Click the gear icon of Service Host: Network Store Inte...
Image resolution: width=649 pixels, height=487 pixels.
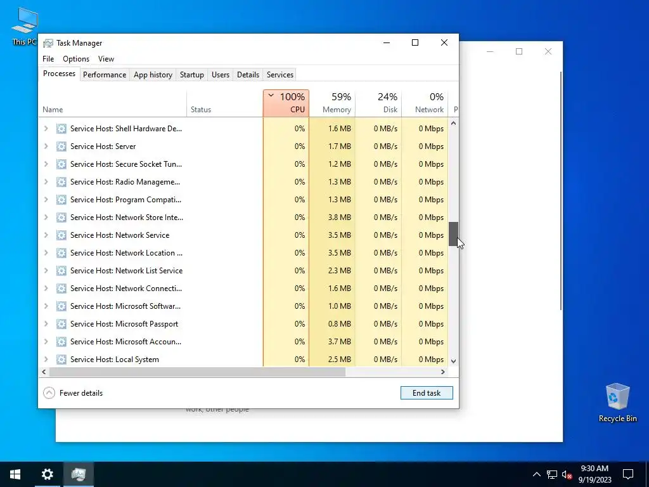[61, 218]
